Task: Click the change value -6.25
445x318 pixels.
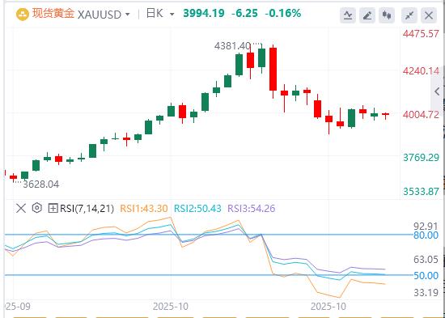Action: click(x=244, y=13)
